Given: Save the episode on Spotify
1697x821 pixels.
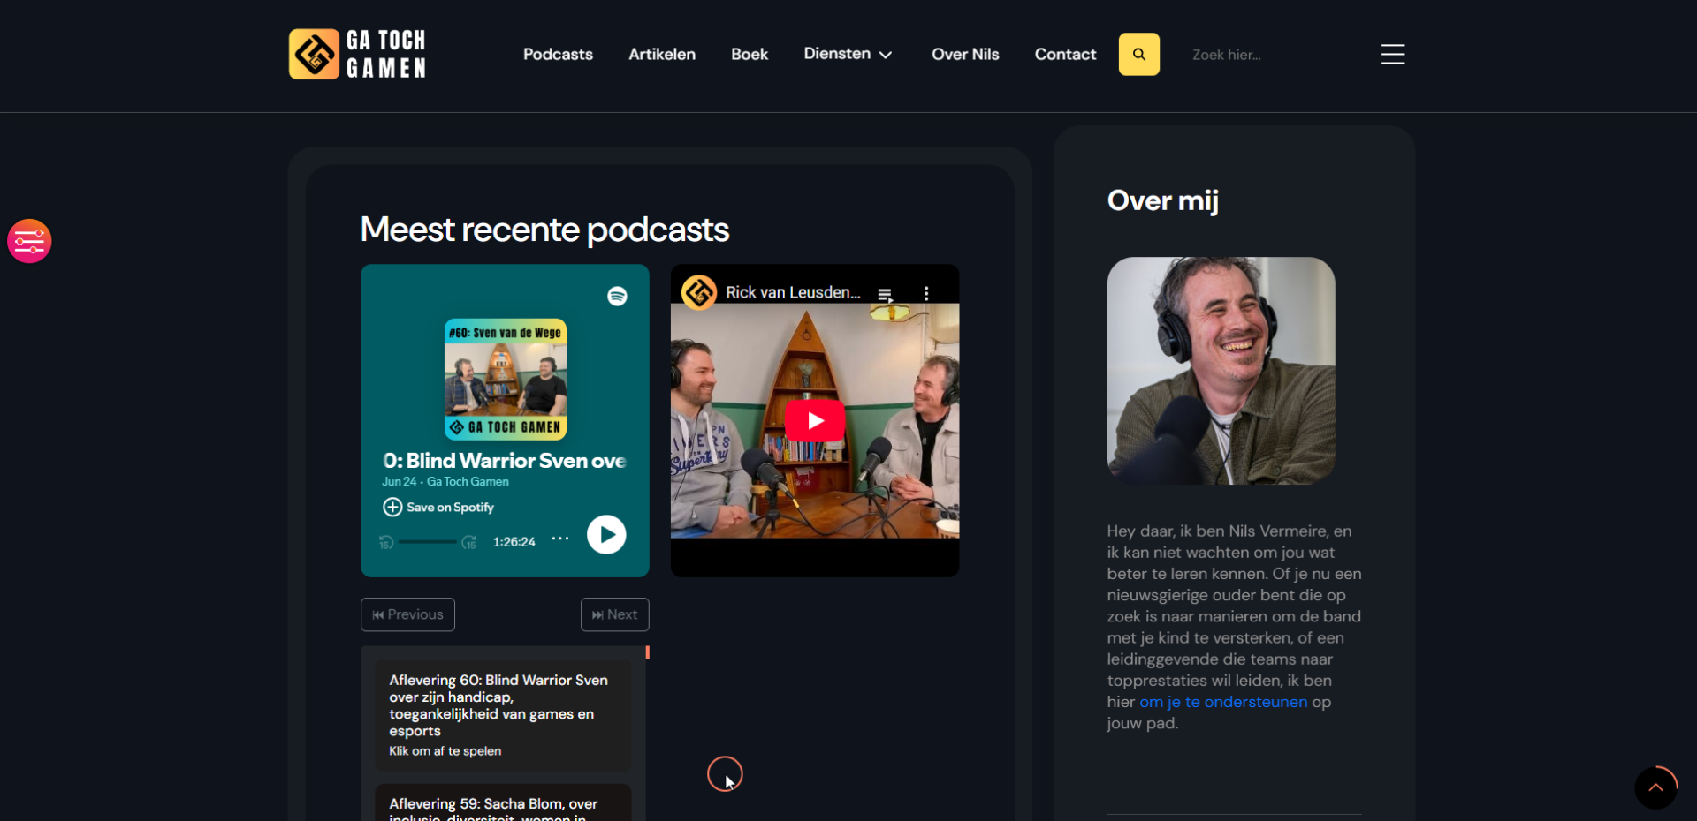Looking at the screenshot, I should [x=438, y=508].
